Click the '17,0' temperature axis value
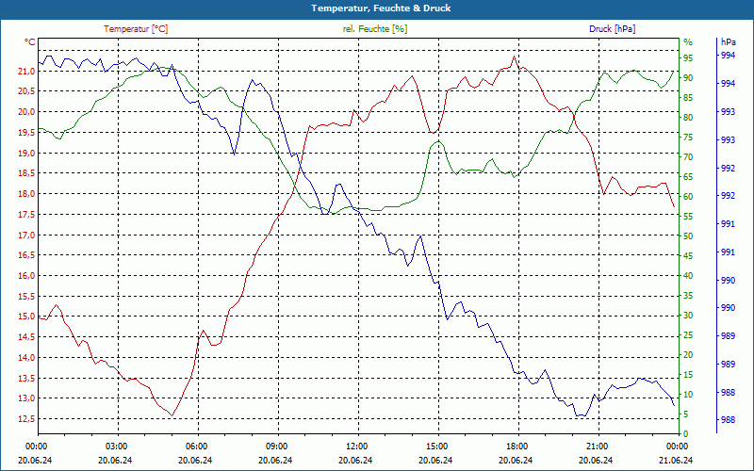Image resolution: width=754 pixels, height=471 pixels. 26,235
